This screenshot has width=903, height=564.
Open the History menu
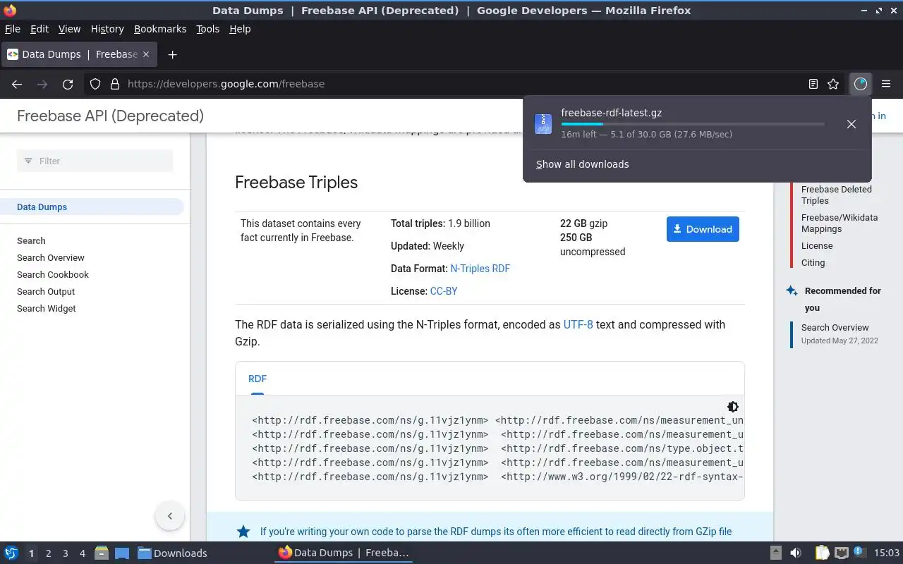click(107, 29)
